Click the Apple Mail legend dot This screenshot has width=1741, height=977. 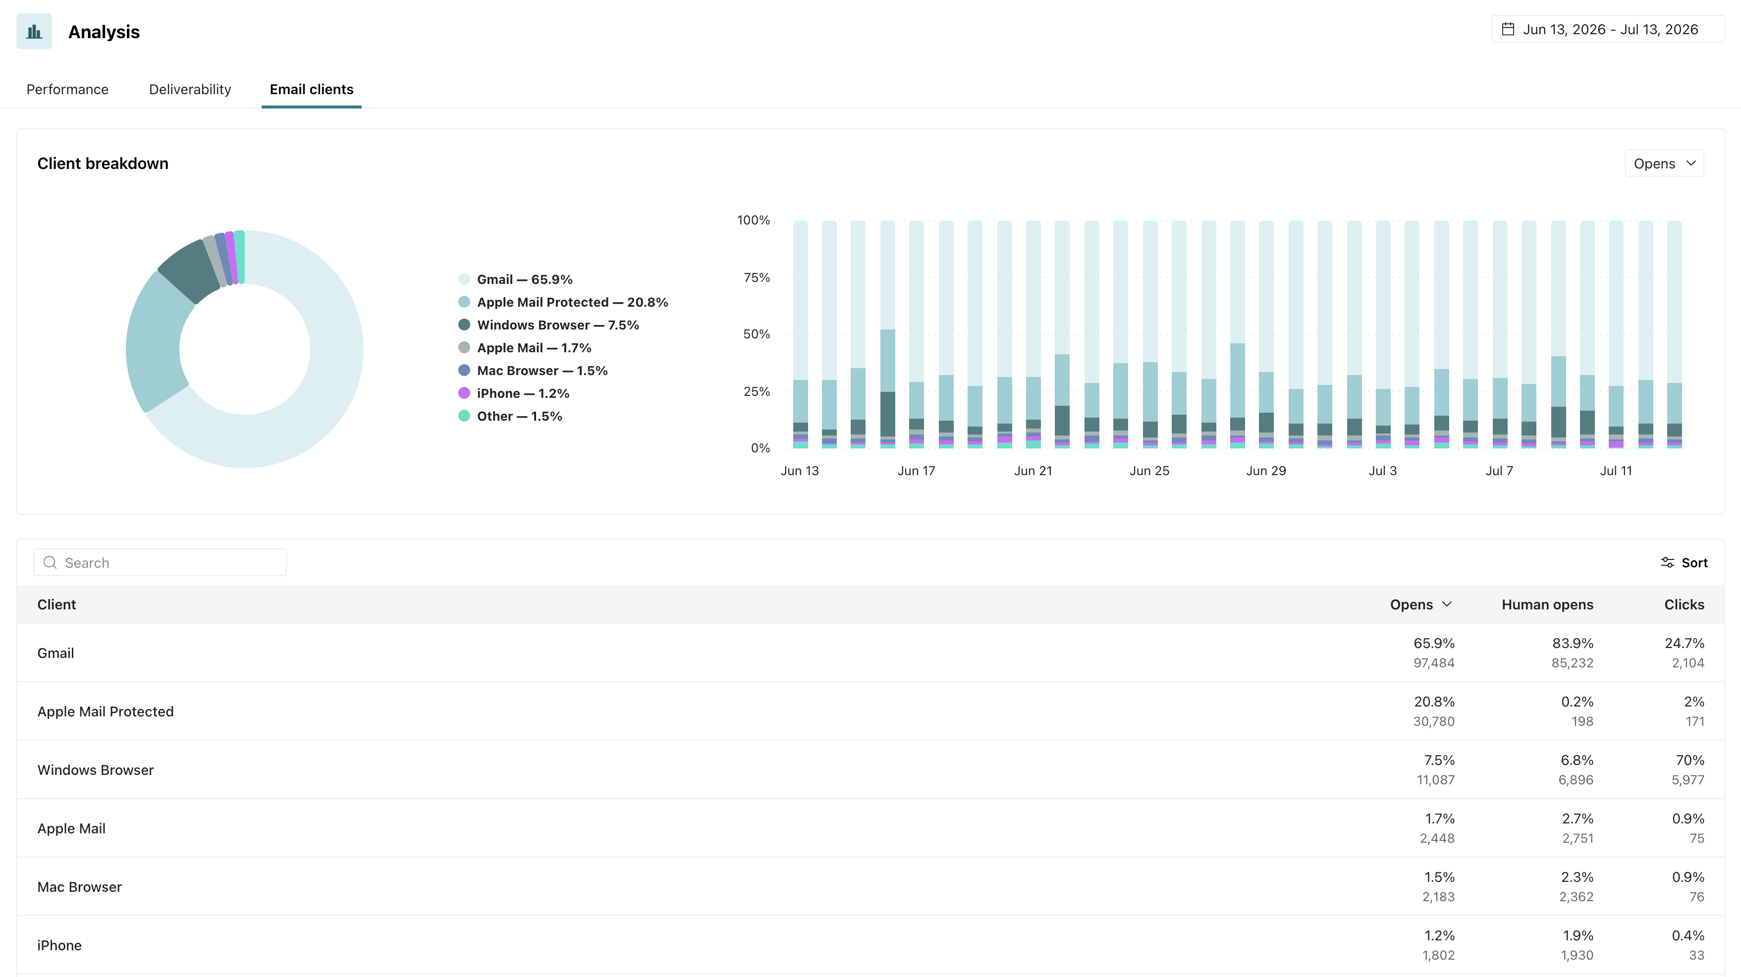pos(464,347)
